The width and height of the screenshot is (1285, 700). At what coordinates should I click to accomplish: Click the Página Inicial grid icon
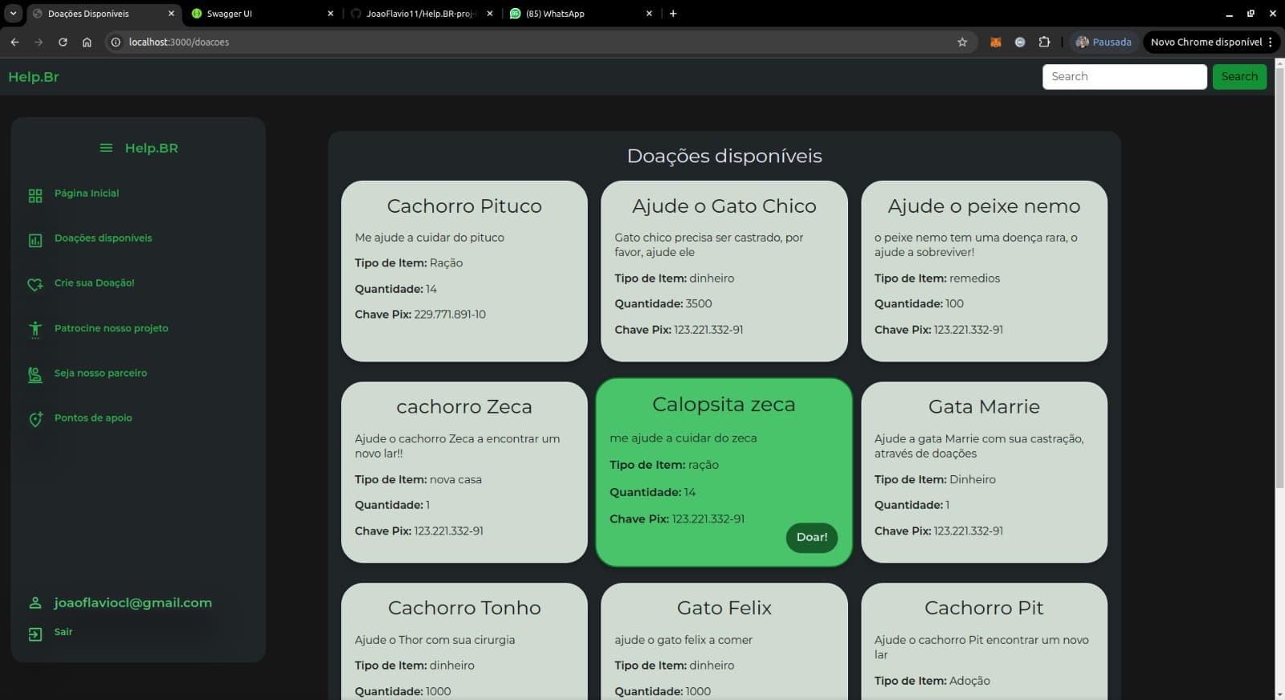pos(35,196)
